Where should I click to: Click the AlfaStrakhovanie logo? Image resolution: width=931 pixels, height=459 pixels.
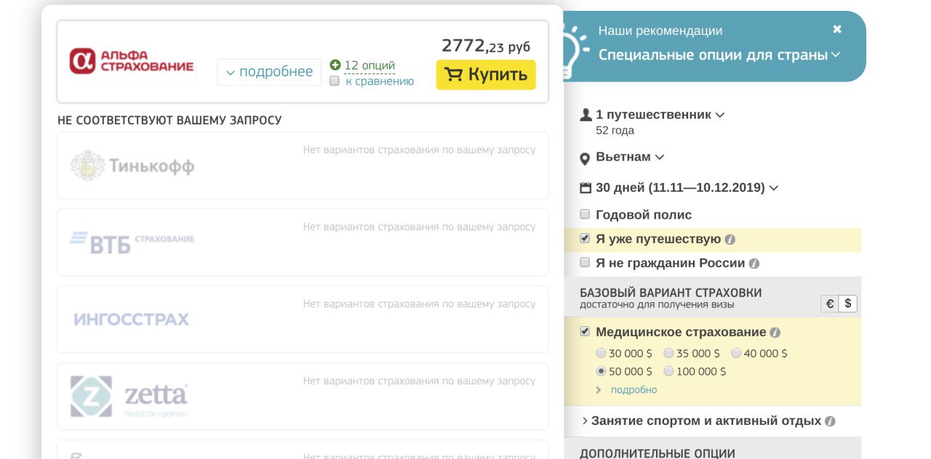click(132, 61)
